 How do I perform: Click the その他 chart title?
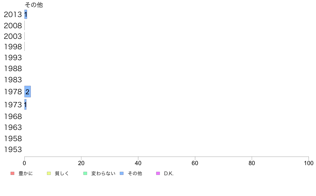click(x=34, y=5)
